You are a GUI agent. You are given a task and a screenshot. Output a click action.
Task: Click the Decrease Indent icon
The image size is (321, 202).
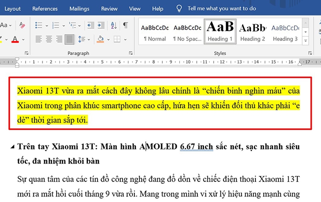pyautogui.click(x=91, y=25)
